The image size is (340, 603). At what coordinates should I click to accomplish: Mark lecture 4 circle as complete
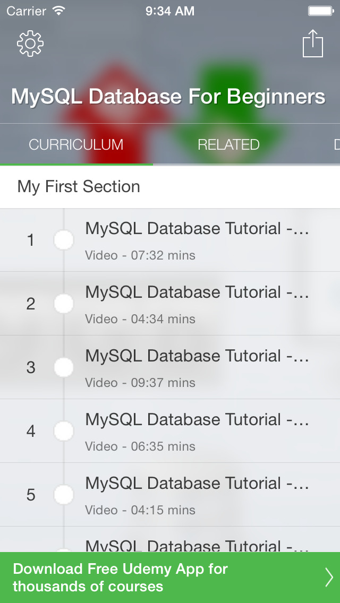(64, 431)
